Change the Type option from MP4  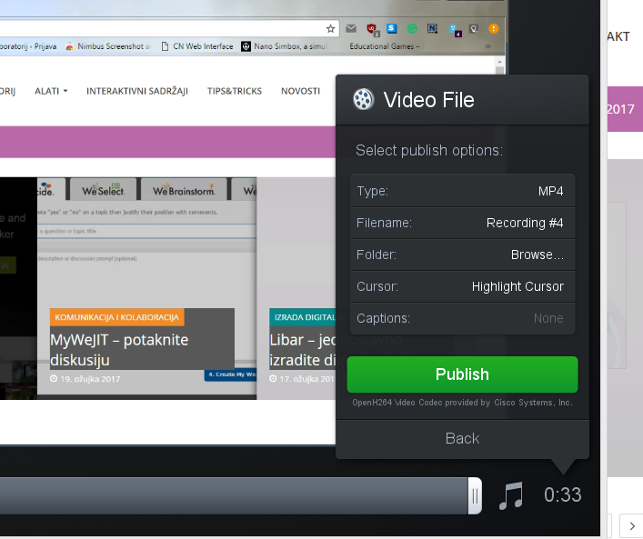[462, 191]
